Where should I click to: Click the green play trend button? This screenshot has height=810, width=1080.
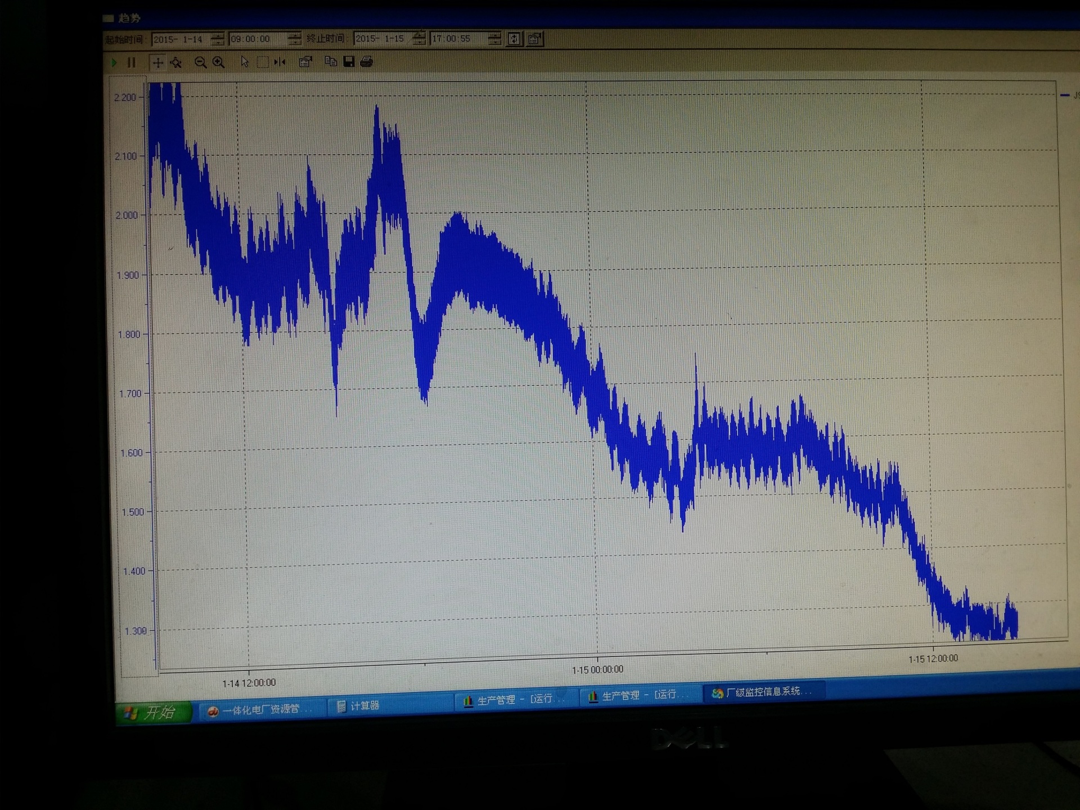click(x=114, y=62)
